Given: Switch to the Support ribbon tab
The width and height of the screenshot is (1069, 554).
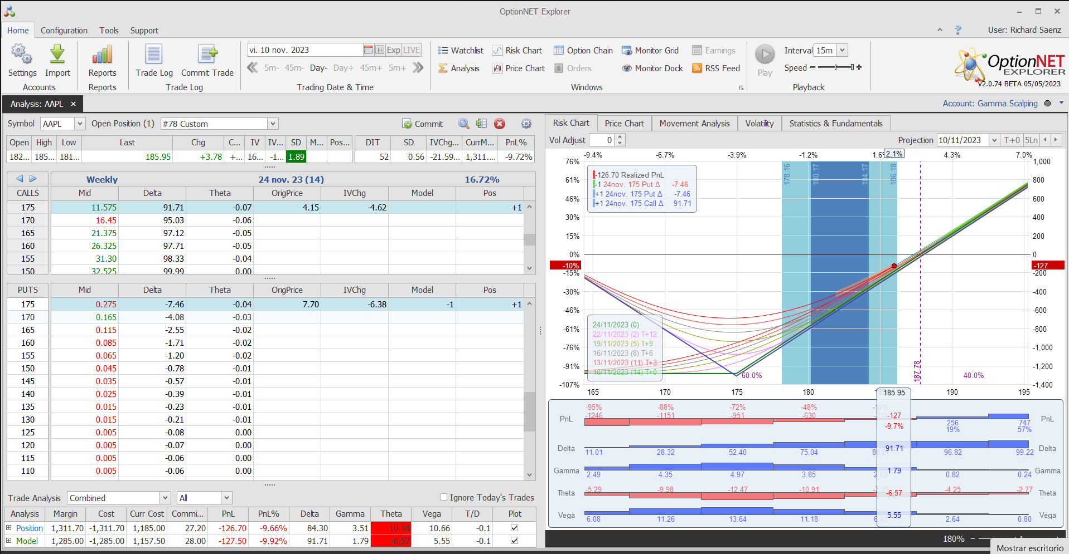Looking at the screenshot, I should 144,31.
